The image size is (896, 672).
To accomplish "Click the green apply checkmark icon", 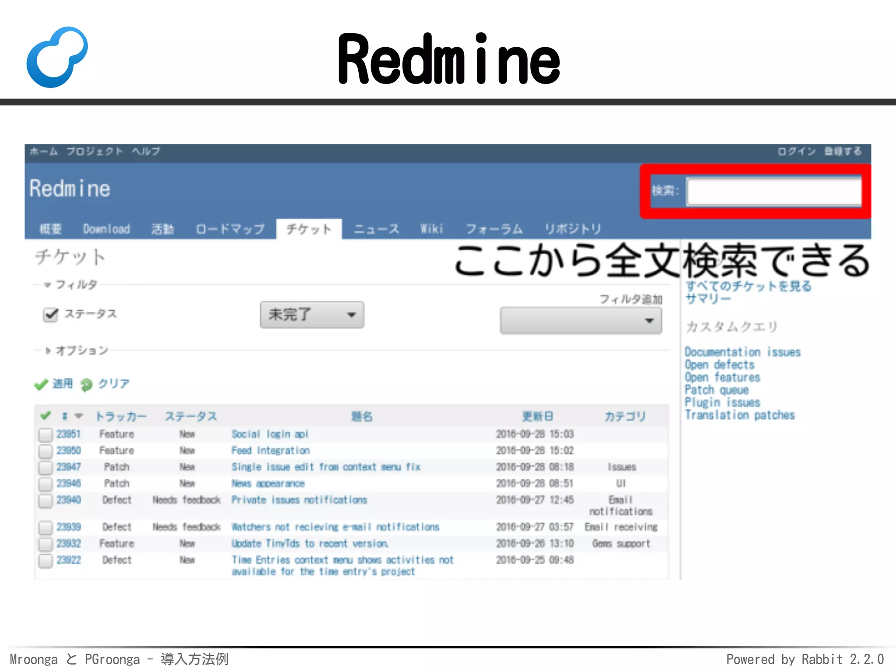I will tap(41, 384).
